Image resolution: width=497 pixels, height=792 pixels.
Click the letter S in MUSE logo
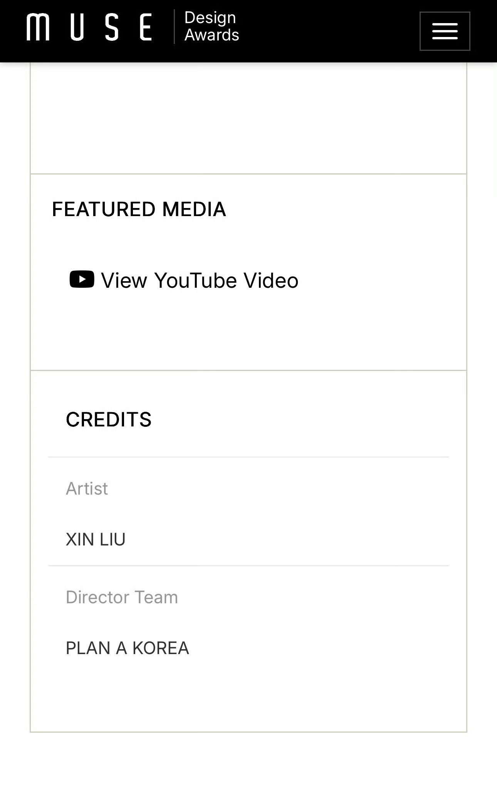pos(112,27)
